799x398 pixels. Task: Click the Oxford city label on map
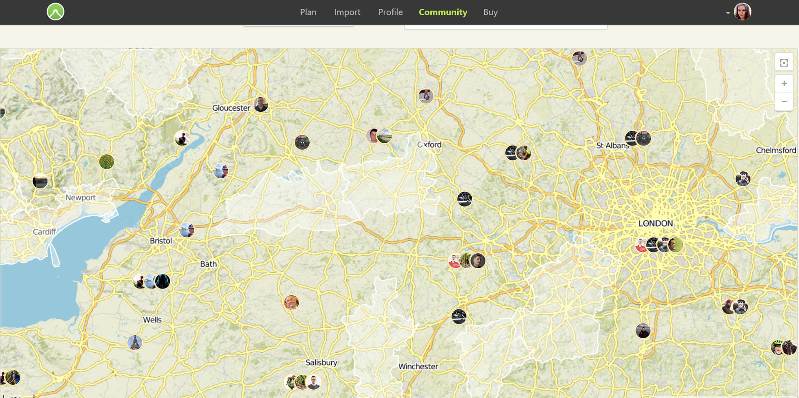(x=429, y=145)
